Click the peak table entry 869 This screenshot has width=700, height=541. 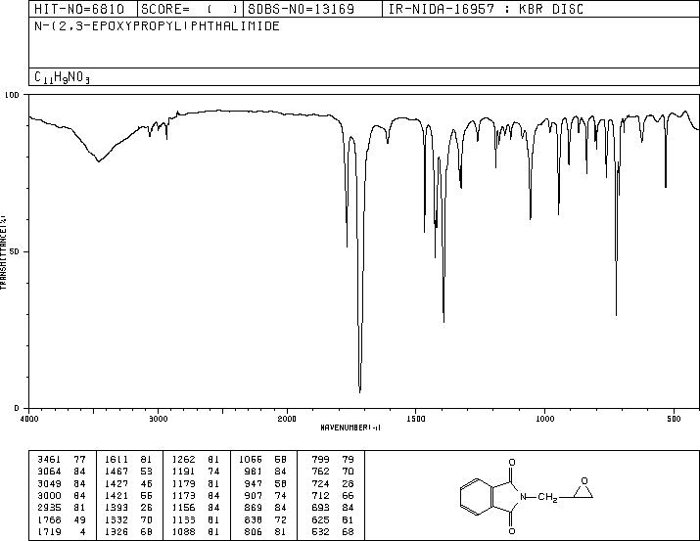pyautogui.click(x=254, y=508)
